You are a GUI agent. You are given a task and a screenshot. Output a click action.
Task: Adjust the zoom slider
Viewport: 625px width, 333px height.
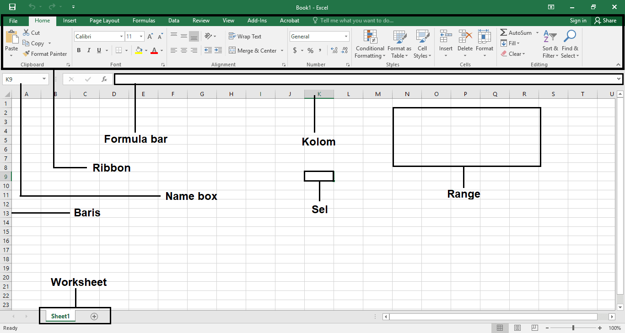click(x=573, y=328)
